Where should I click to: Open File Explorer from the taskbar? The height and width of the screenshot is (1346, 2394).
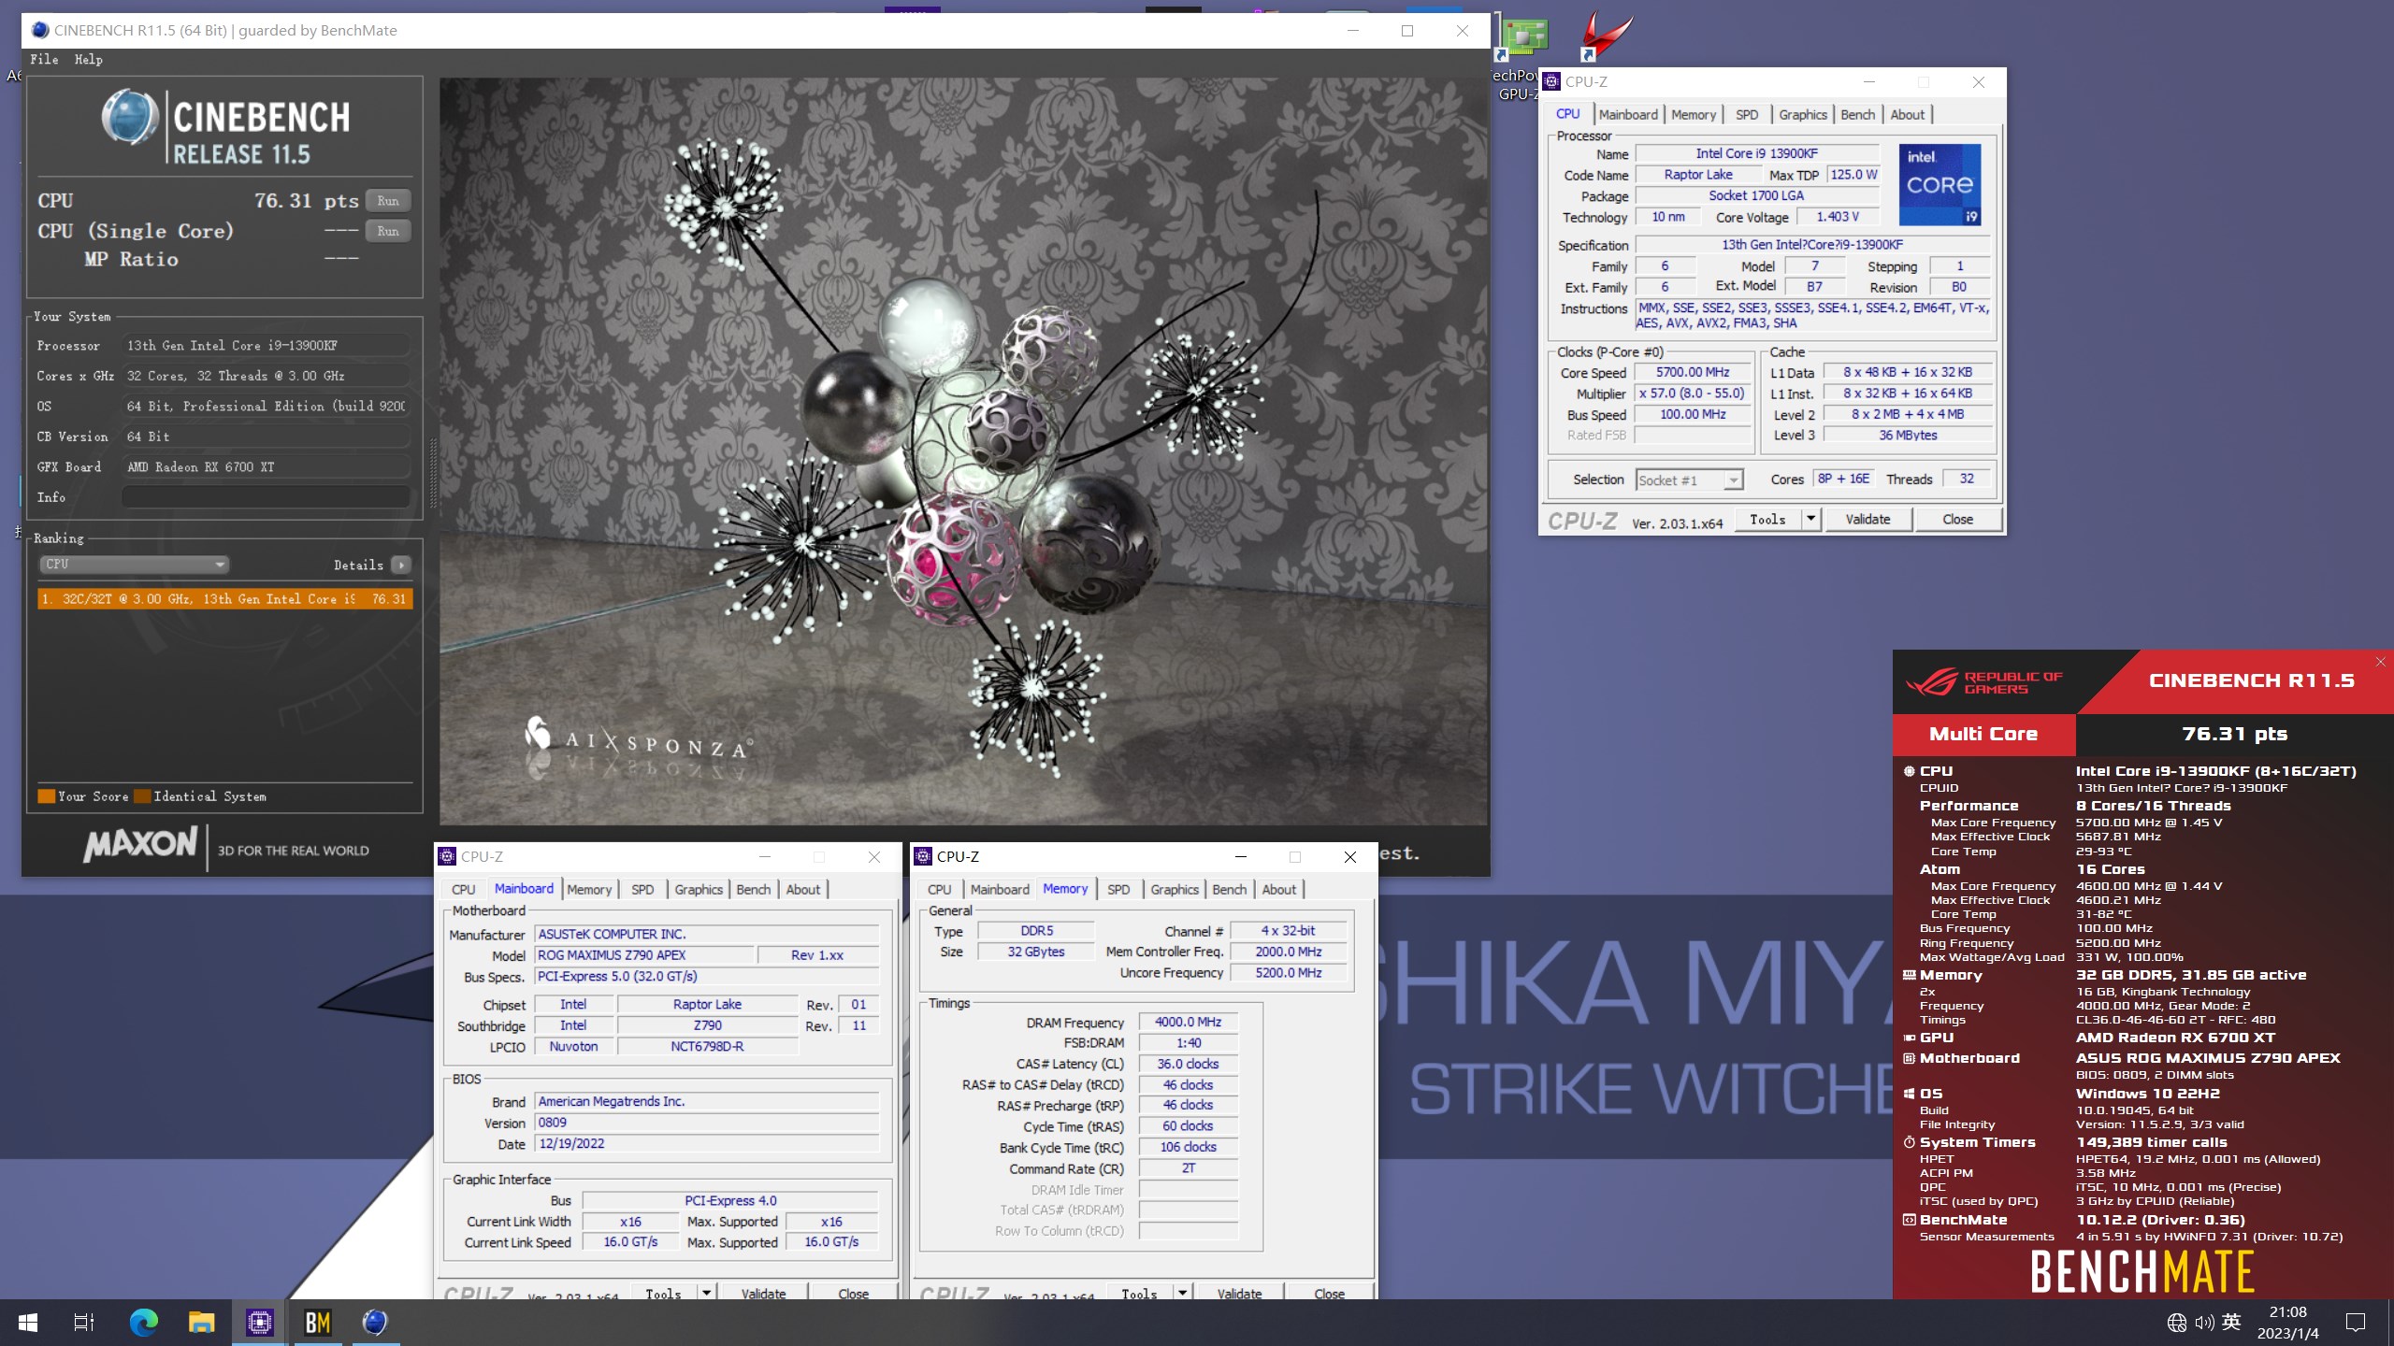(201, 1323)
